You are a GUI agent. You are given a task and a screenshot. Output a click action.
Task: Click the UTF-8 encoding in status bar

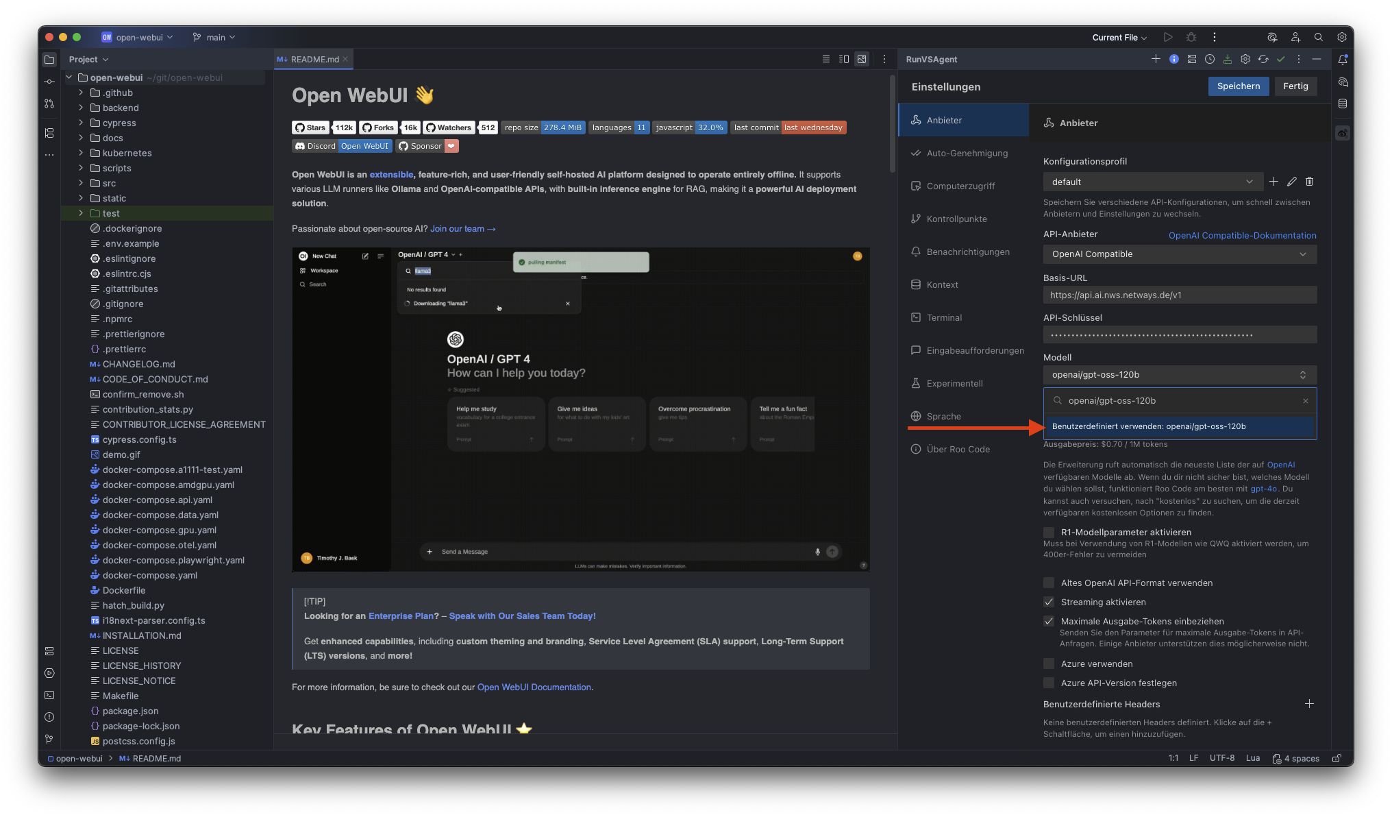[1222, 758]
